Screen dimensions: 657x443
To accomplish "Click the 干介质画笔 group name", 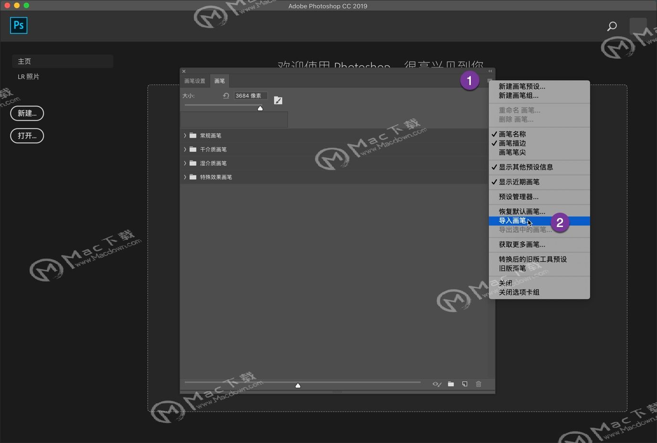I will 213,150.
